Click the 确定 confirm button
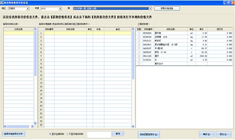The width and height of the screenshot is (235, 140). pos(207,134)
